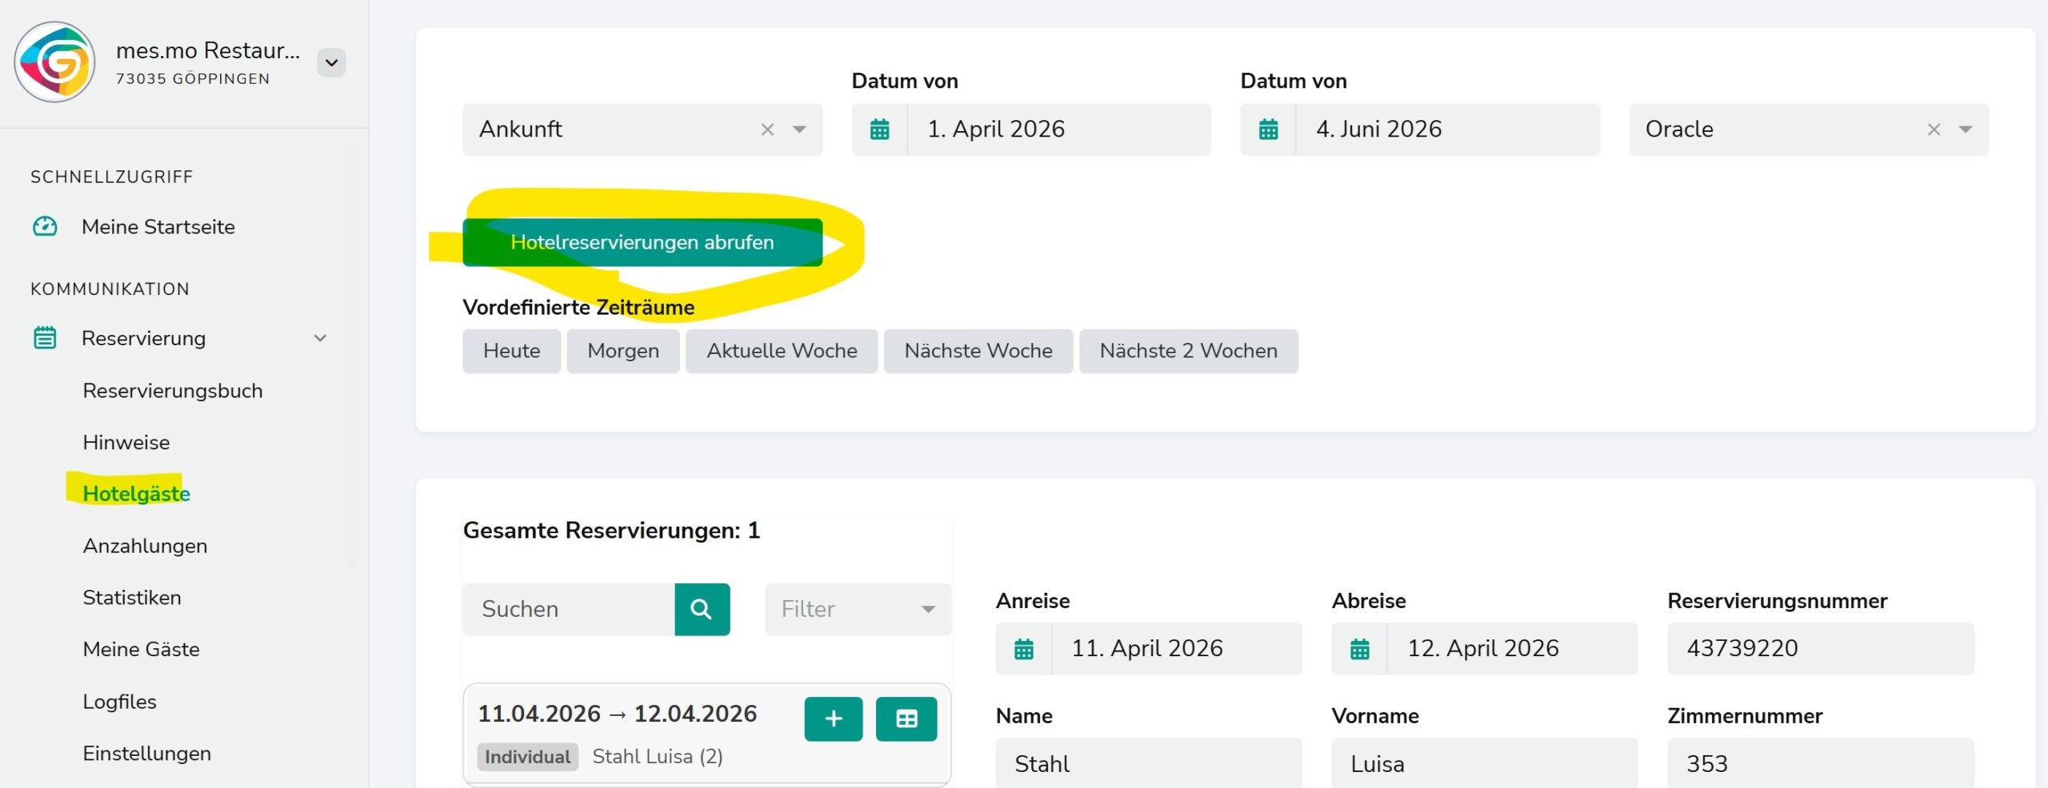Click the mes.mo restaurant logo
The height and width of the screenshot is (788, 2048).
[x=54, y=62]
